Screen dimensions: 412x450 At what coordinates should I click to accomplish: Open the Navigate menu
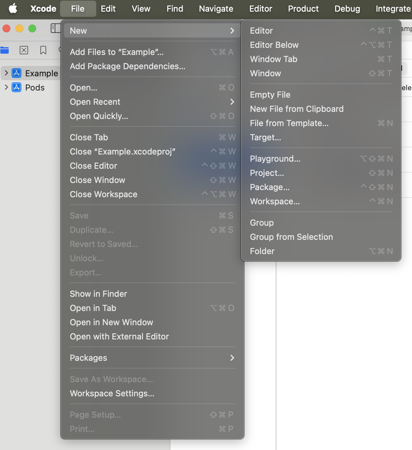point(216,8)
